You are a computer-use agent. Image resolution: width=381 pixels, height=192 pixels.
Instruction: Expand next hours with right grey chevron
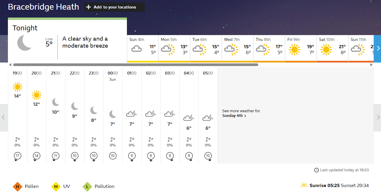click(377, 117)
